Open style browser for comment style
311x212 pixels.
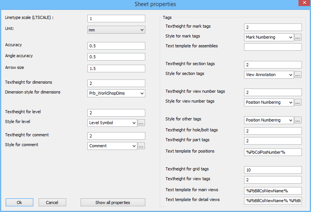(x=141, y=146)
